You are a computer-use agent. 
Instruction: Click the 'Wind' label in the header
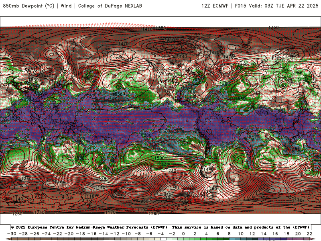click(x=66, y=6)
